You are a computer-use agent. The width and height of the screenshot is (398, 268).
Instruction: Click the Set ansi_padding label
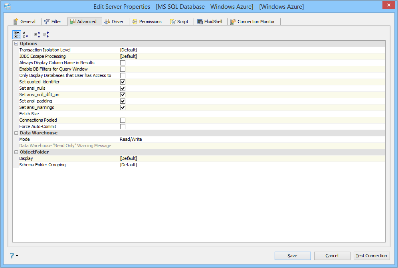click(x=36, y=101)
